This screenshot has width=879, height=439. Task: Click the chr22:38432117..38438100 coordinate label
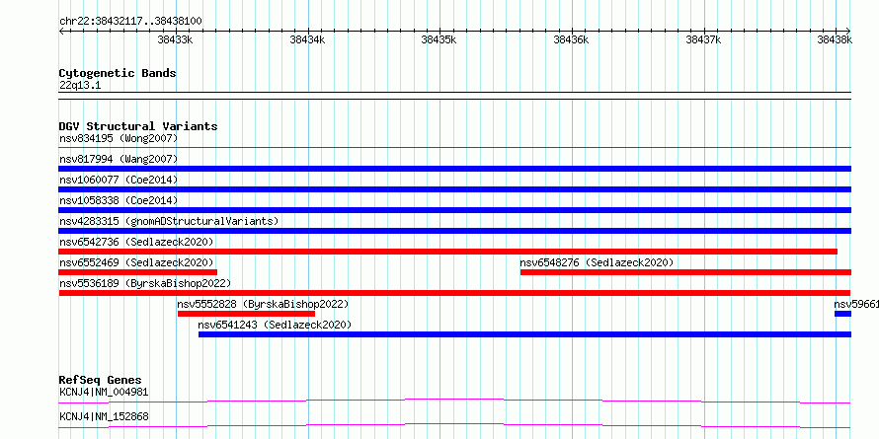click(x=130, y=22)
